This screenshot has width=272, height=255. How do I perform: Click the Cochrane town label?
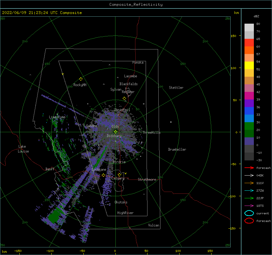99,169
